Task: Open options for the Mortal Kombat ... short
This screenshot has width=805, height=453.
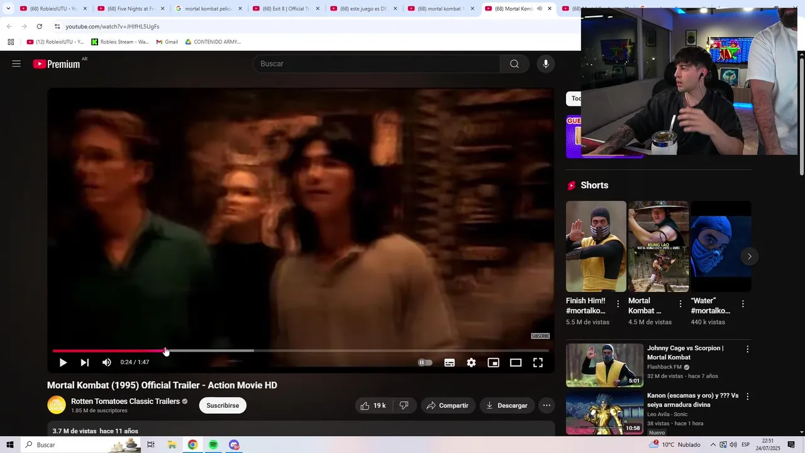Action: point(680,304)
